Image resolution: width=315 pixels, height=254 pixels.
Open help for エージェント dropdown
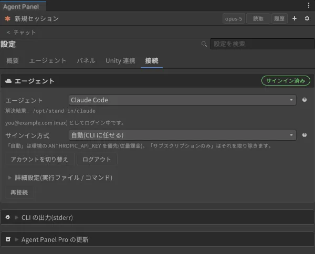coord(304,100)
